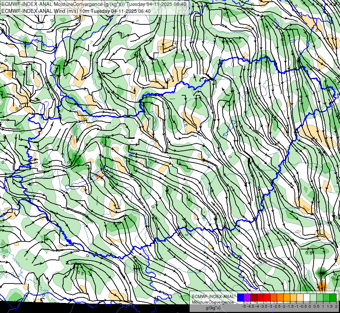Pick the pale peach legend swatch

click(x=300, y=297)
